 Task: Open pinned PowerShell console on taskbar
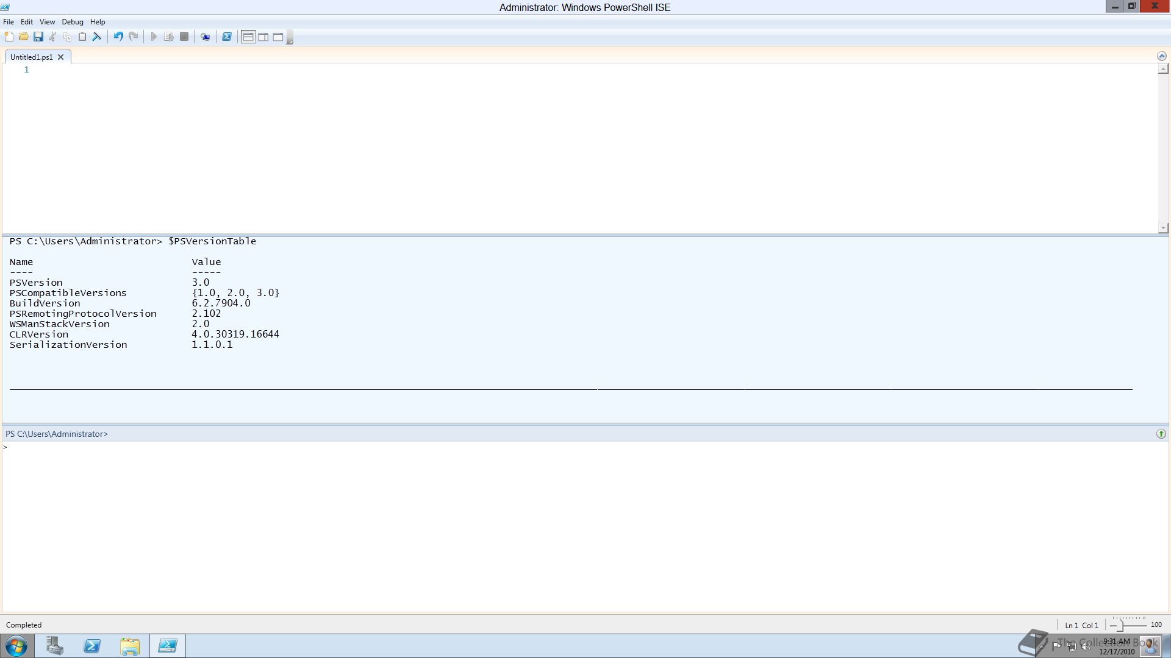(x=92, y=646)
